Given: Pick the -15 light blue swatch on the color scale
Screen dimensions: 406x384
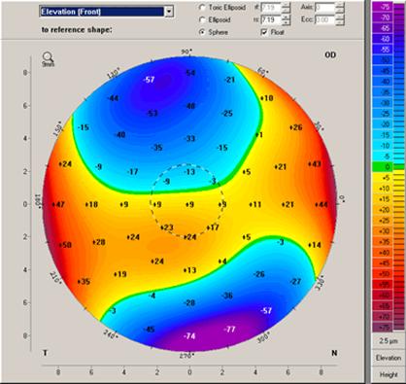Looking at the screenshot, I should click(383, 135).
